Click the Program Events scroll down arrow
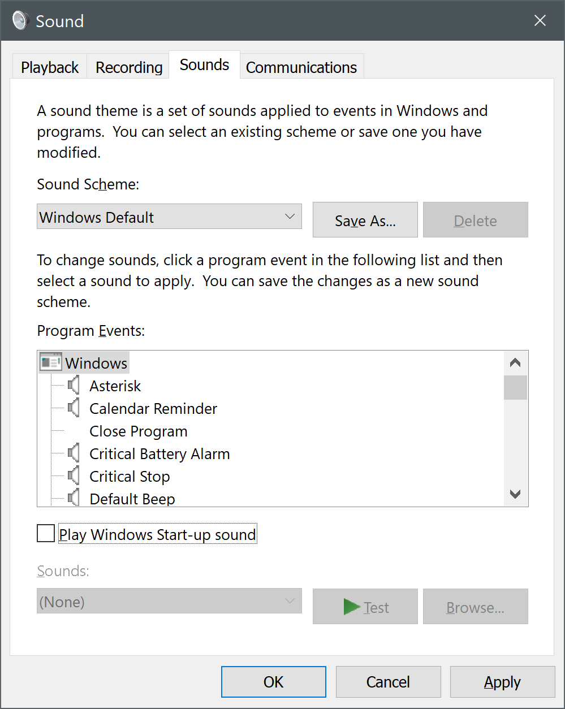Image resolution: width=565 pixels, height=709 pixels. (x=515, y=494)
